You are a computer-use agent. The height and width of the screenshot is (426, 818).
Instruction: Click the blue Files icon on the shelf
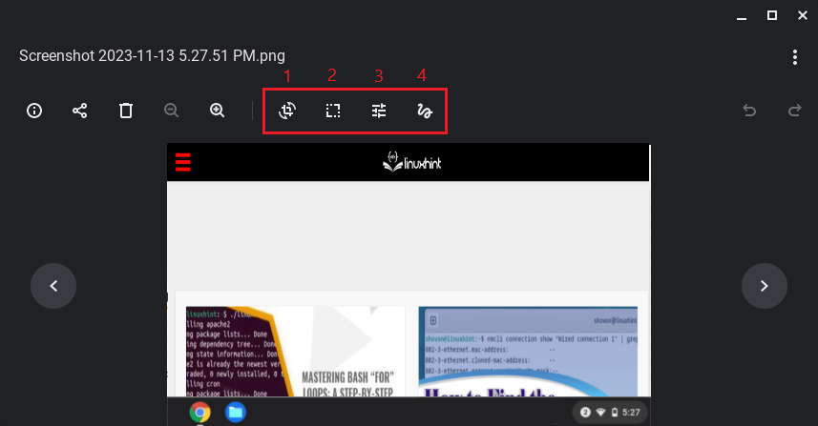tap(236, 412)
